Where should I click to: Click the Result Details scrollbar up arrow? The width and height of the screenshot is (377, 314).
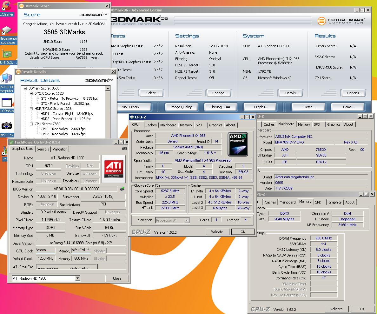(x=108, y=88)
